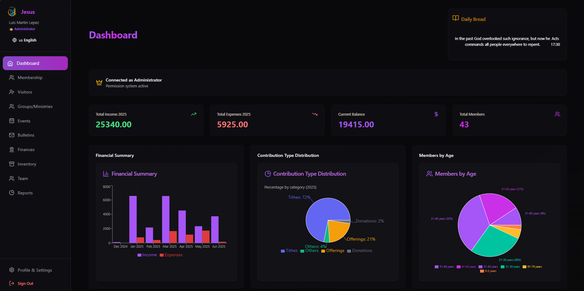Toggle Tithes in the contribution pie legend

[x=289, y=251]
